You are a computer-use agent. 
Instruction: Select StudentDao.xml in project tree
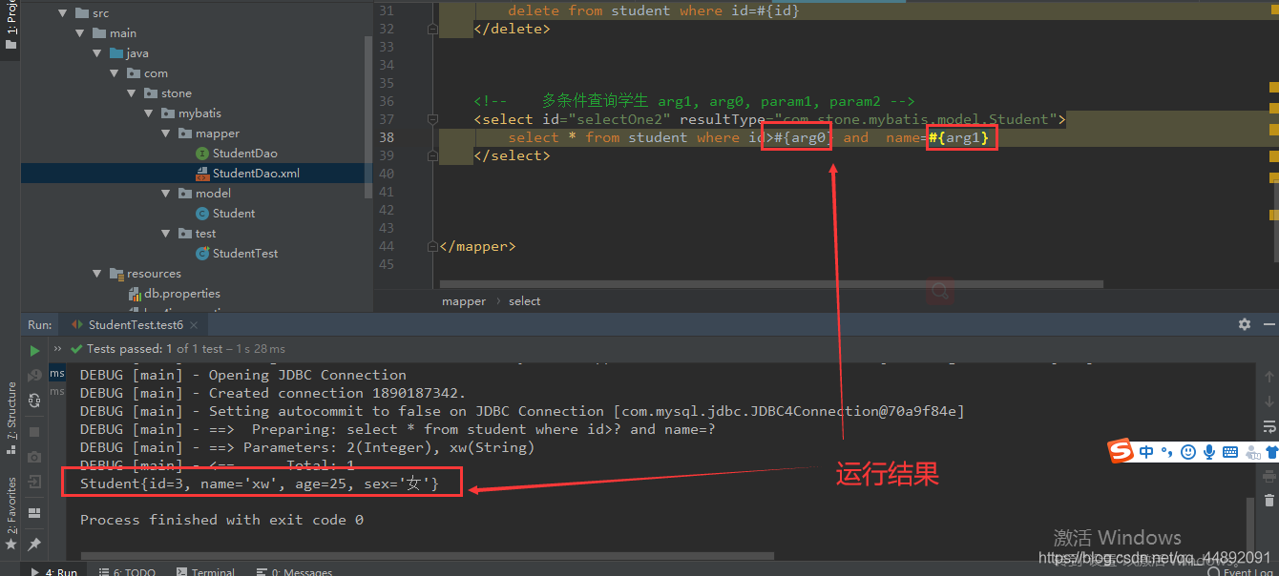(256, 174)
